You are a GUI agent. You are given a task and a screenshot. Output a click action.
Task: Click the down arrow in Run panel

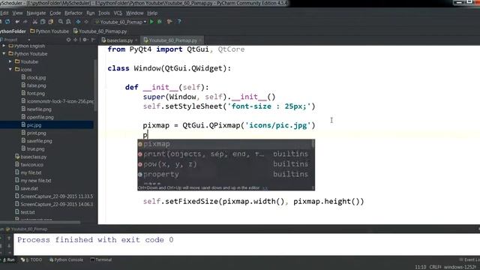[x=9, y=246]
